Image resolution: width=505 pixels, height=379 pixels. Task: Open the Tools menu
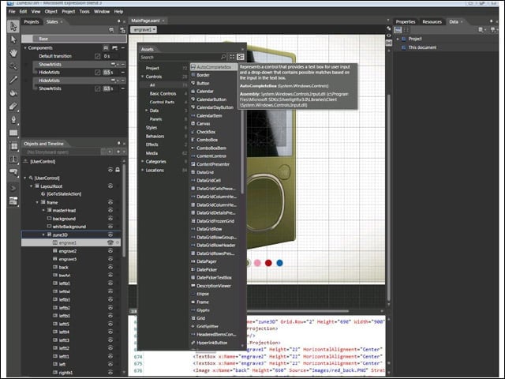coord(84,11)
